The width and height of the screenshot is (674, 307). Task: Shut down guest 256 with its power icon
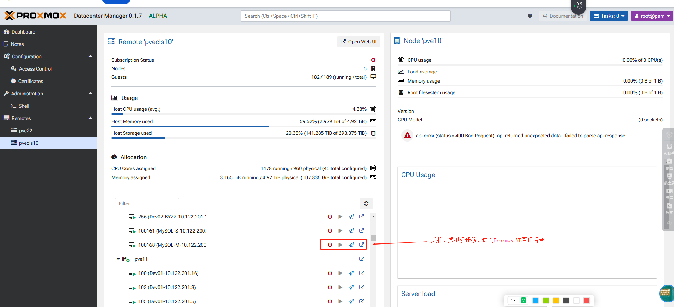(x=330, y=217)
